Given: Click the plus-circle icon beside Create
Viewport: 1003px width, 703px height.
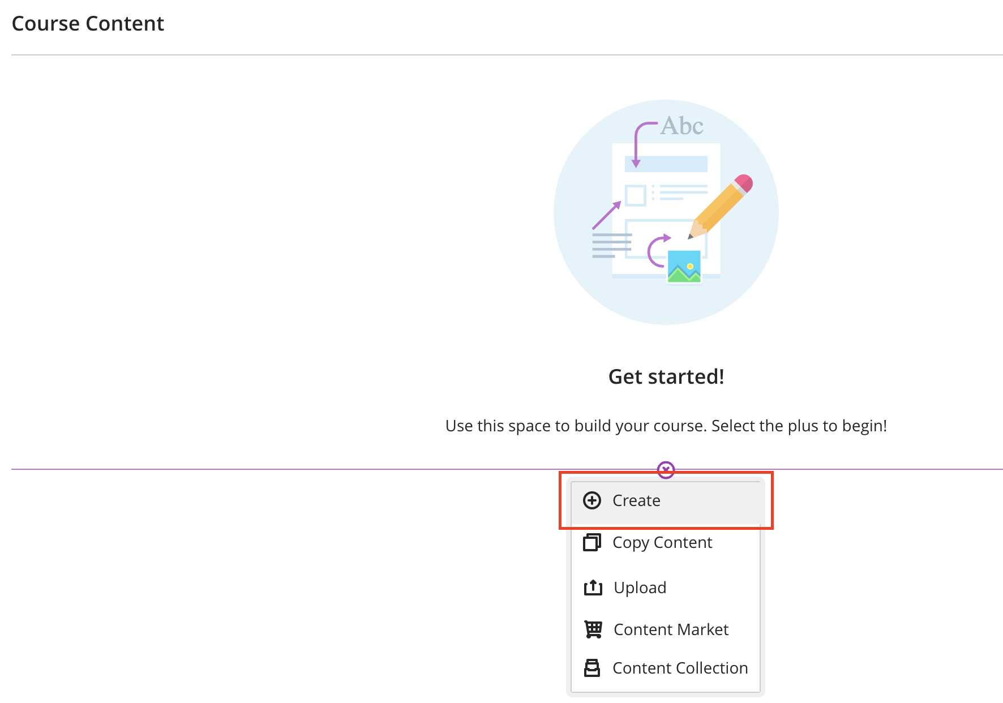Looking at the screenshot, I should pyautogui.click(x=592, y=500).
